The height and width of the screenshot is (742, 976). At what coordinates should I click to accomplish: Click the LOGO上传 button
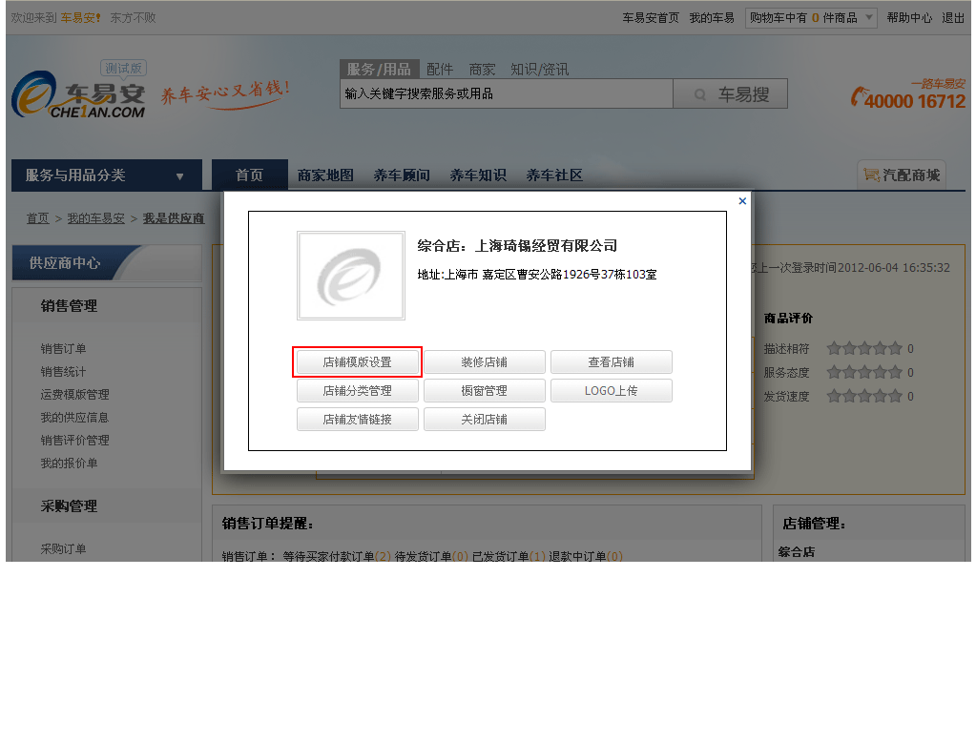612,391
